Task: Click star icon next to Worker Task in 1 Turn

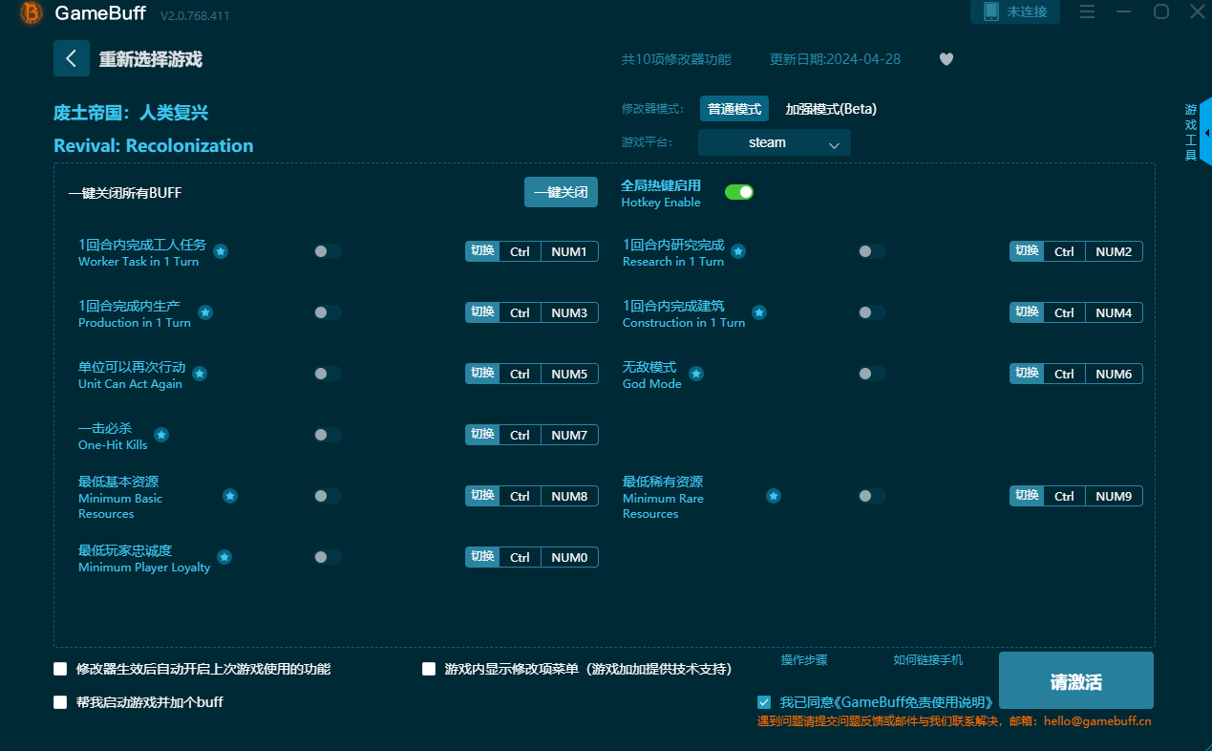Action: 221,251
